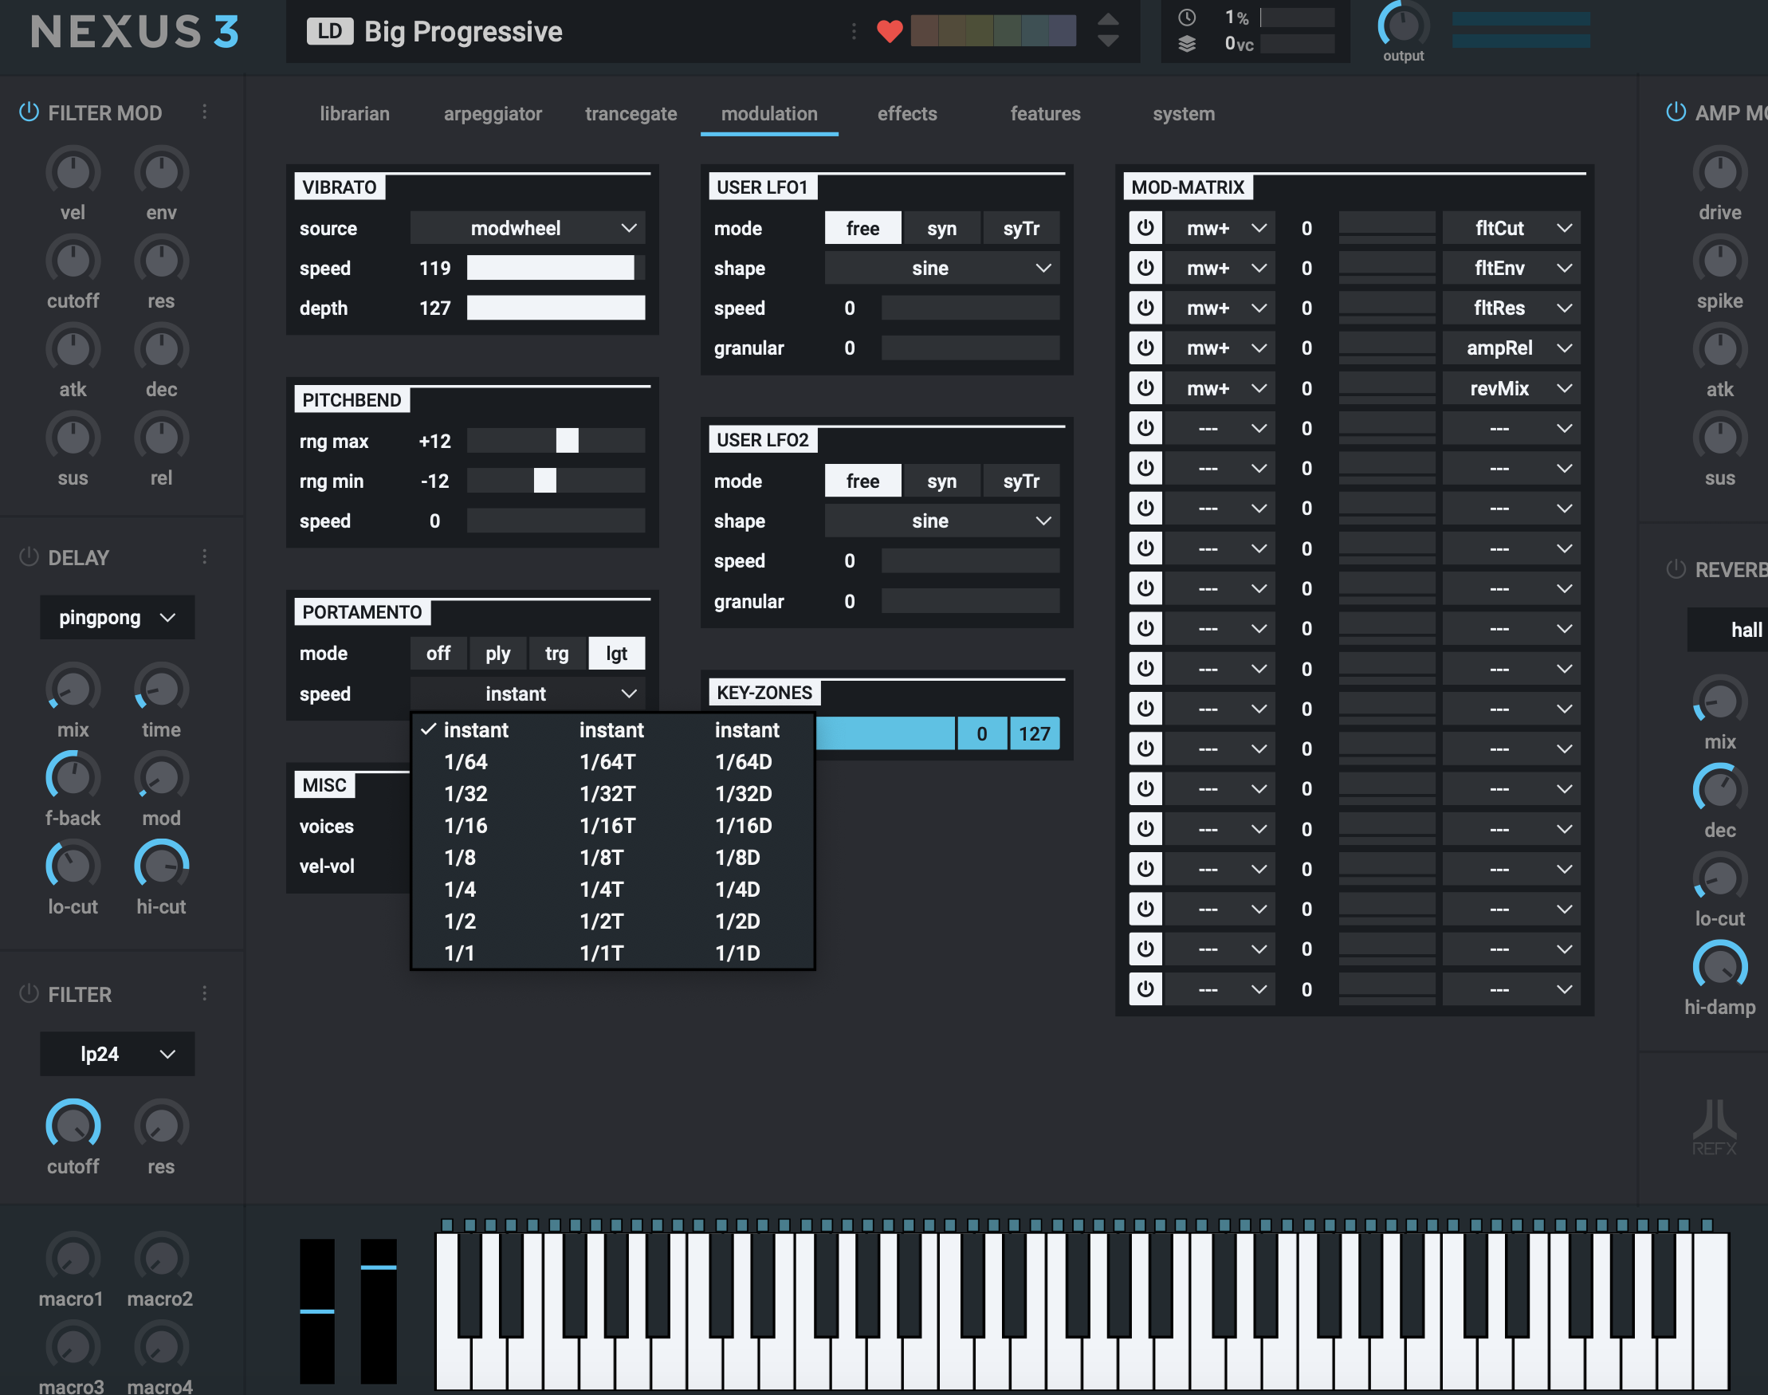Open USER LFO2 shape sine dropdown
This screenshot has width=1768, height=1395.
tap(942, 521)
